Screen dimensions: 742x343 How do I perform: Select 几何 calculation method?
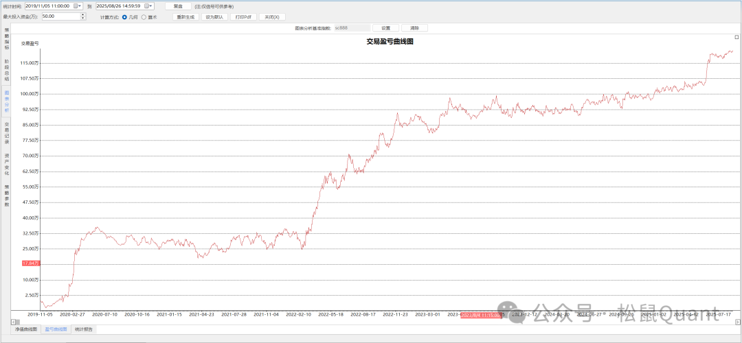(x=124, y=16)
